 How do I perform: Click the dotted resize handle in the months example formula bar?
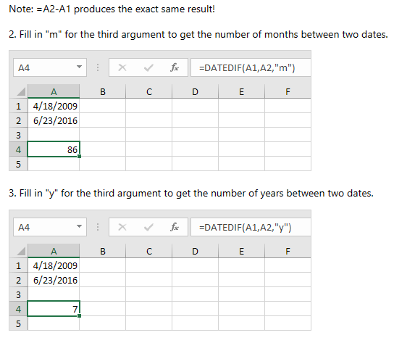[x=98, y=67]
